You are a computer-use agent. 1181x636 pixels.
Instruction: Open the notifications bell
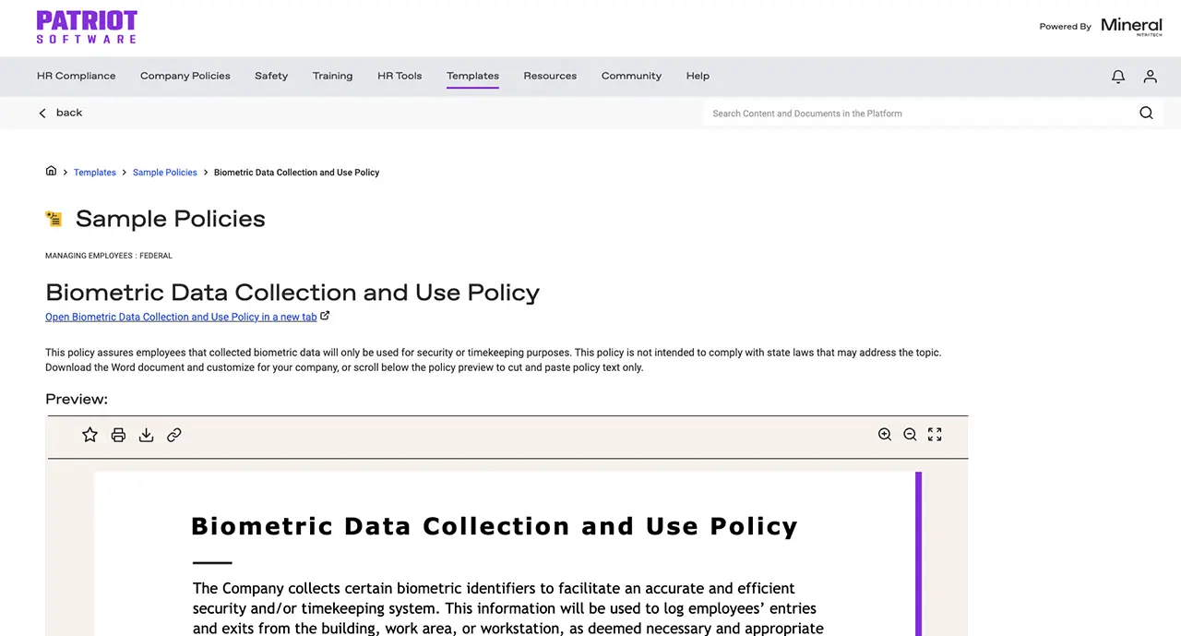pyautogui.click(x=1118, y=77)
